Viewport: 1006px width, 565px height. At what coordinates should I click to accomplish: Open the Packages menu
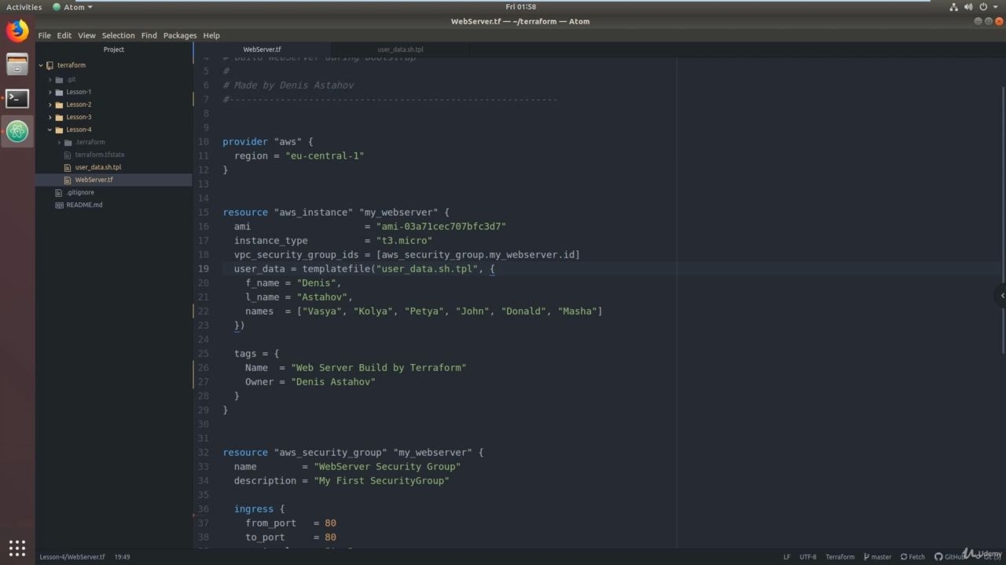180,35
